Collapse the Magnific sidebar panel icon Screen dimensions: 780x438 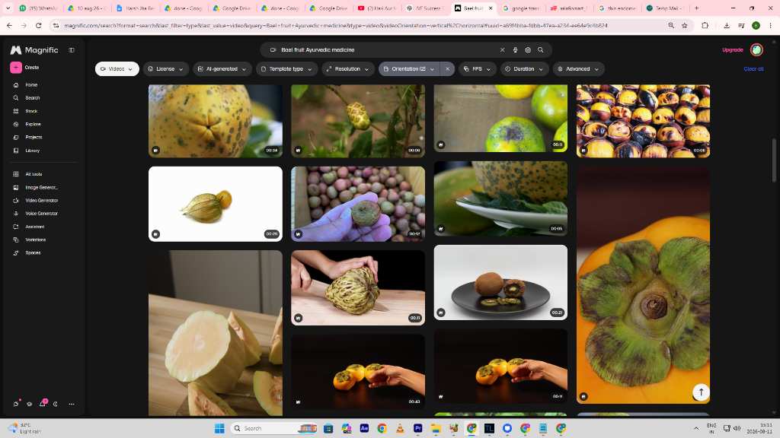point(72,50)
